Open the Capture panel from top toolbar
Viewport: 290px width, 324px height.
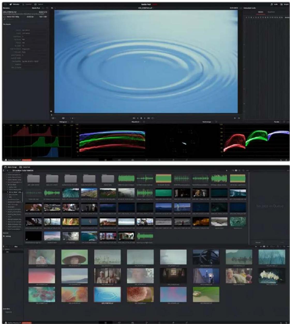[x=39, y=4]
